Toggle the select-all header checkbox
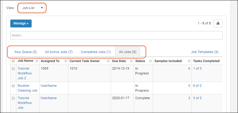Viewport: 238px width, 113px height. [x=13, y=61]
